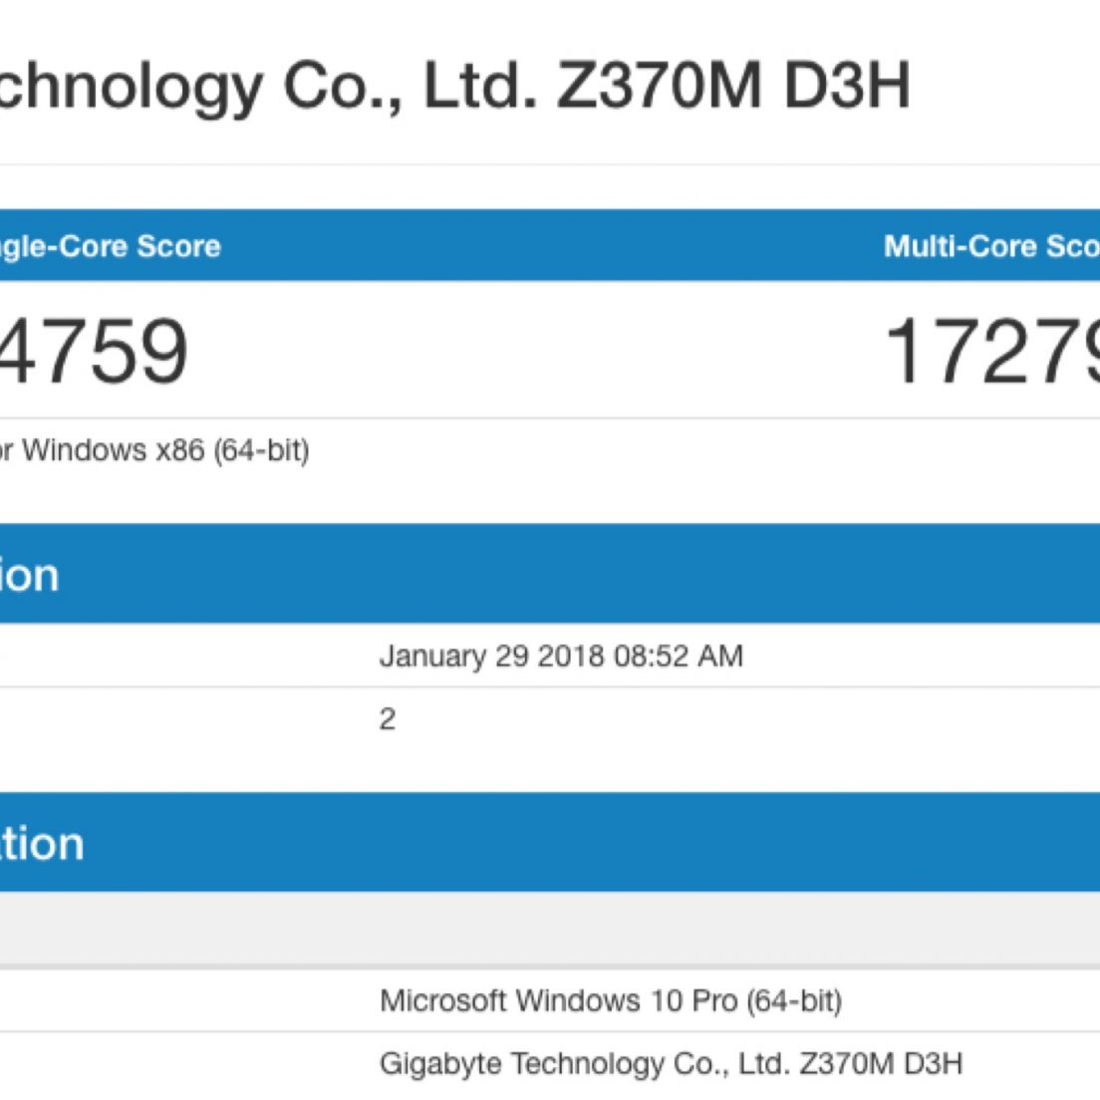Click the value "2" below the date row
1100x1100 pixels.
(388, 719)
